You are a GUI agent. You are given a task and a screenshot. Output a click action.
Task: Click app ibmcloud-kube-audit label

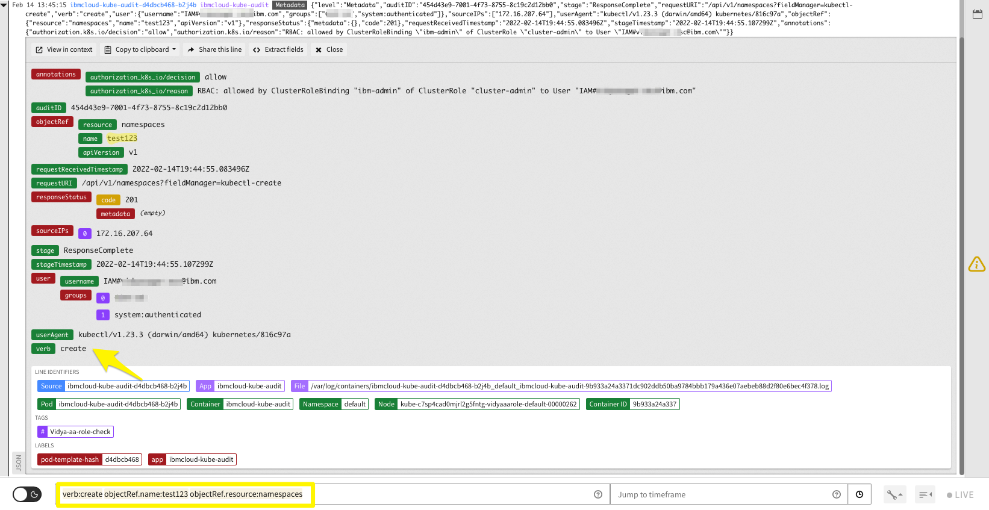point(192,459)
